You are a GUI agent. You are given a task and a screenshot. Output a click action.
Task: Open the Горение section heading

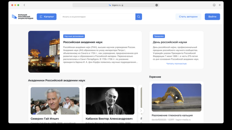point(155,77)
